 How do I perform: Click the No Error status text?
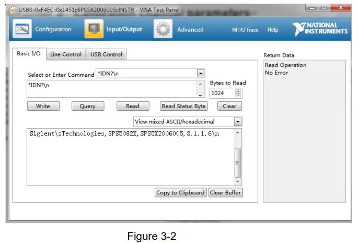(x=276, y=73)
